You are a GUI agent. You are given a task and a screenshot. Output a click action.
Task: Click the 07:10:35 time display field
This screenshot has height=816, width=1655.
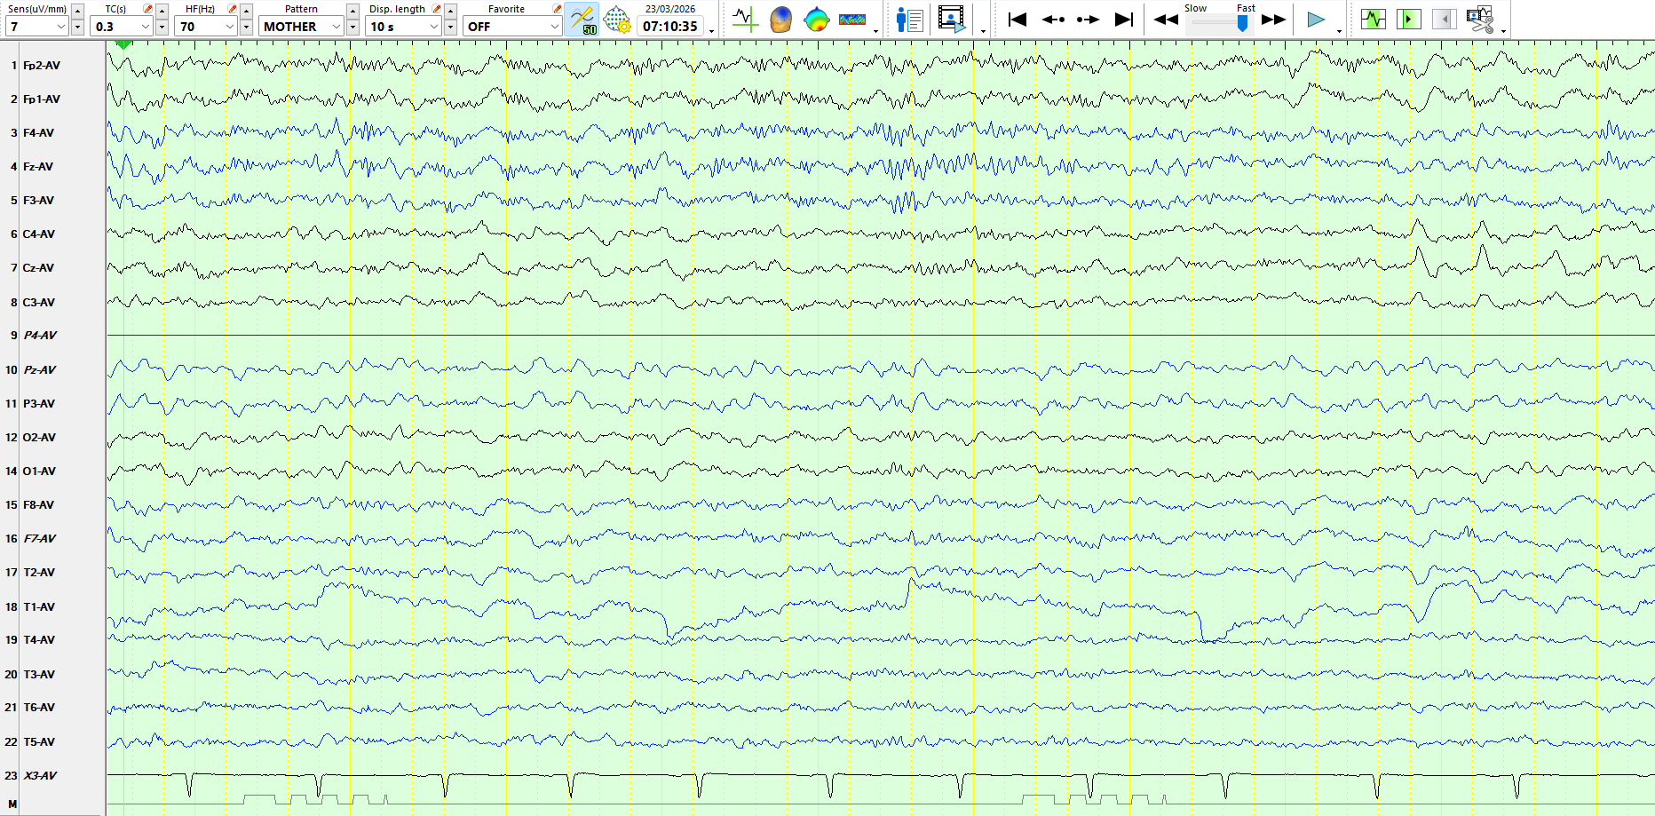tap(670, 27)
